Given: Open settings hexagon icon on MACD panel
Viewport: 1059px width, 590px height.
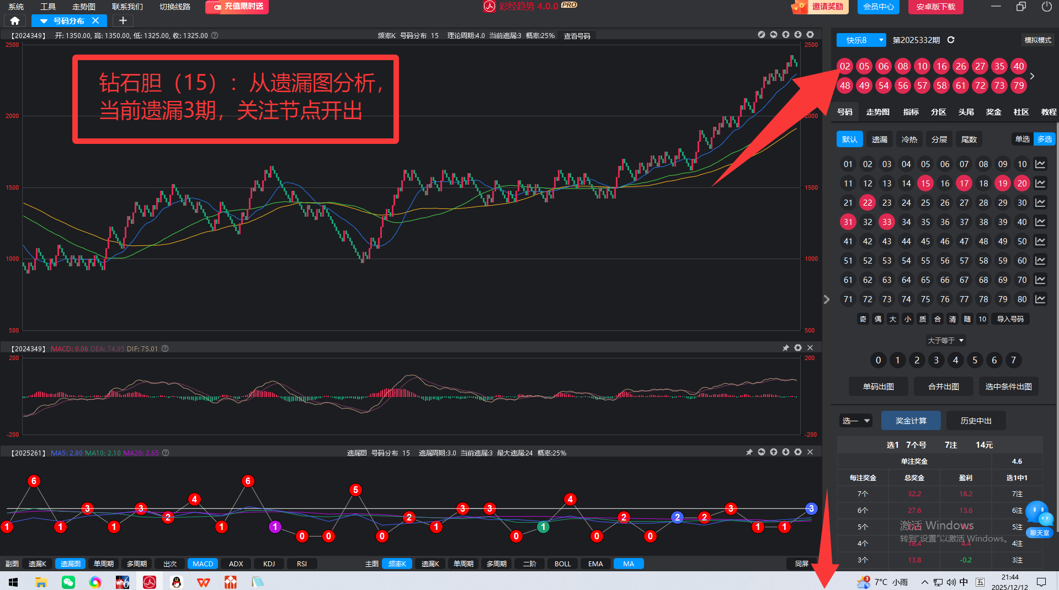Looking at the screenshot, I should (x=797, y=348).
